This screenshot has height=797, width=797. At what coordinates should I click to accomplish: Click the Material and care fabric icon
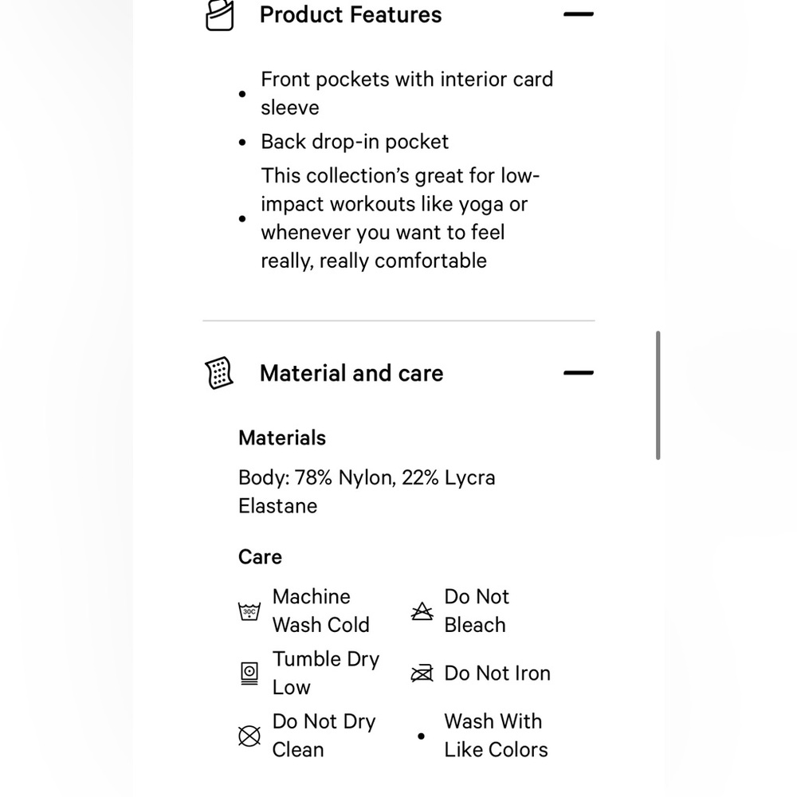[218, 373]
